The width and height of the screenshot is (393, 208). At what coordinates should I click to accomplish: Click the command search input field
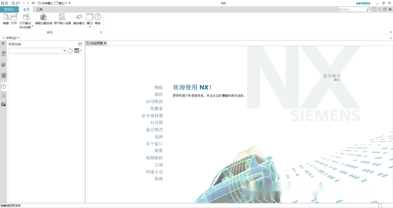coord(352,9)
